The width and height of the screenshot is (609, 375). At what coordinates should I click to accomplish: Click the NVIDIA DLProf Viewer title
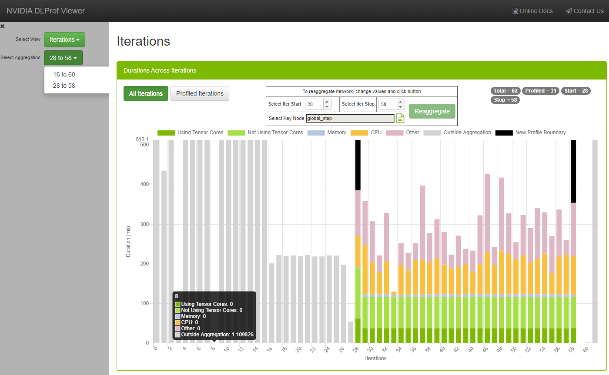46,11
